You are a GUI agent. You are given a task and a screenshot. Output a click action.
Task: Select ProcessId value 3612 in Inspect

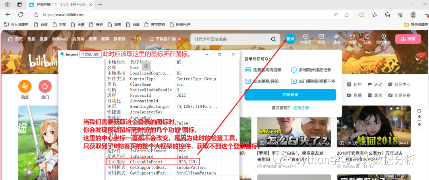click(181, 95)
